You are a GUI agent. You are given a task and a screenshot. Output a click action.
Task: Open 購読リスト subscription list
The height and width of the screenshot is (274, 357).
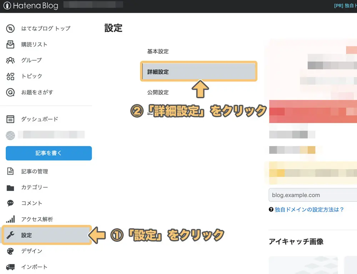pos(34,44)
